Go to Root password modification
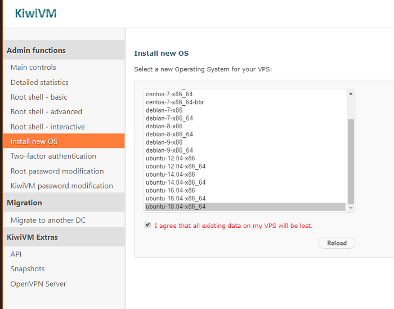Viewport: 394px width, 309px height. 57,171
